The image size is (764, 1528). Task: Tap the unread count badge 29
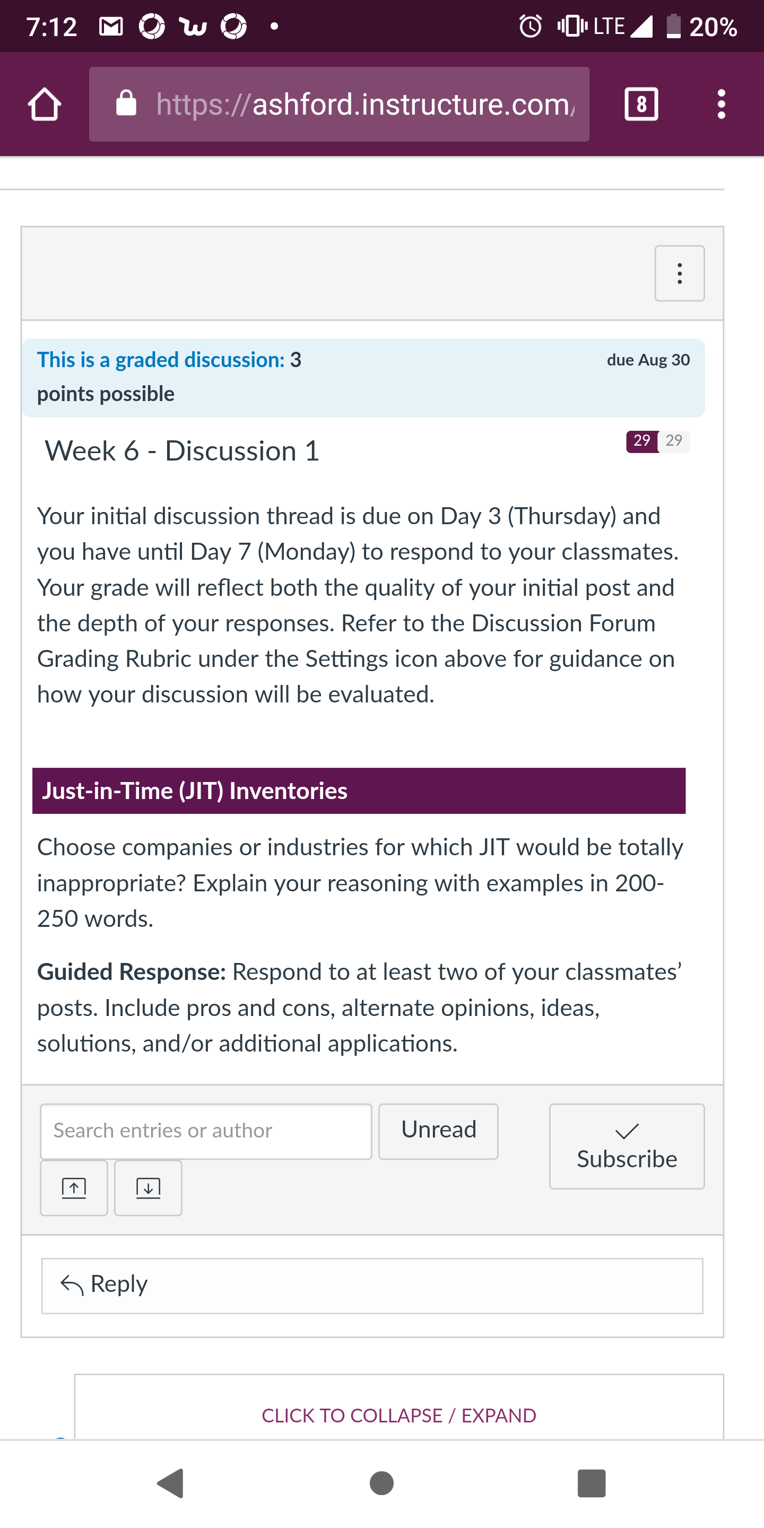(x=642, y=441)
